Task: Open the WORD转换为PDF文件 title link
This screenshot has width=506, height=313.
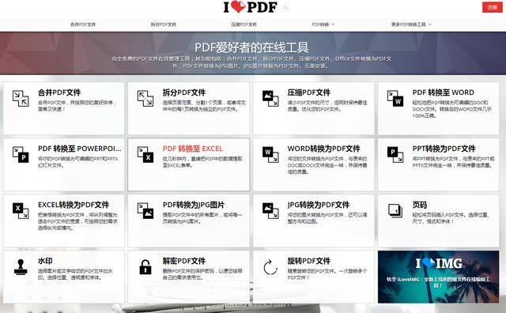Action: (323, 149)
